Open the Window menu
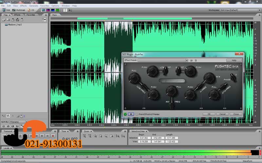The height and width of the screenshot is (163, 262). coord(65,6)
